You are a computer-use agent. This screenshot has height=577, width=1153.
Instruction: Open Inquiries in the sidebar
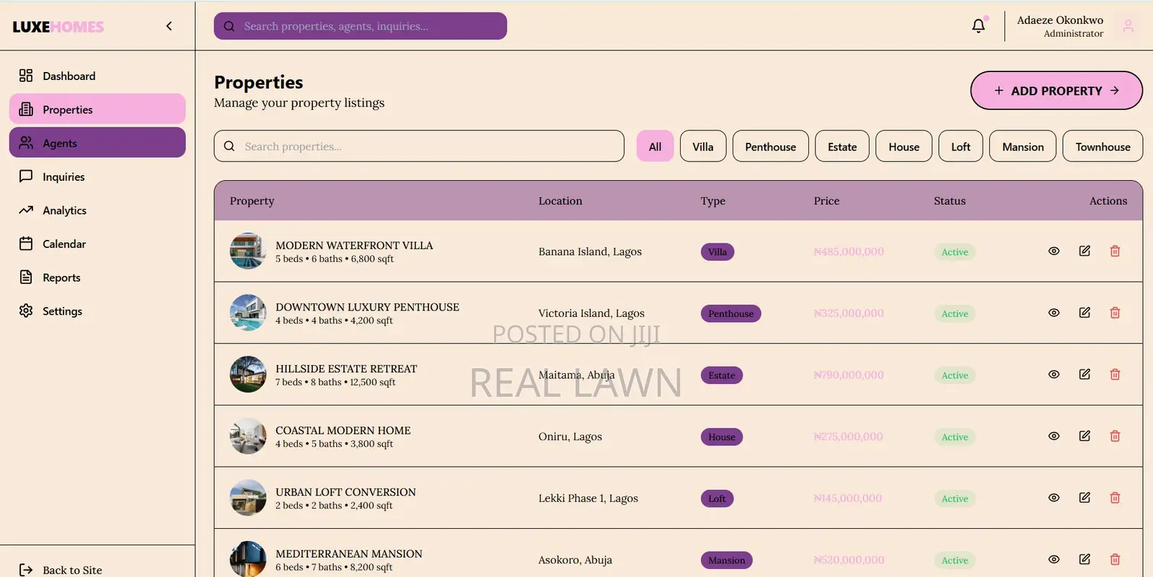tap(97, 176)
